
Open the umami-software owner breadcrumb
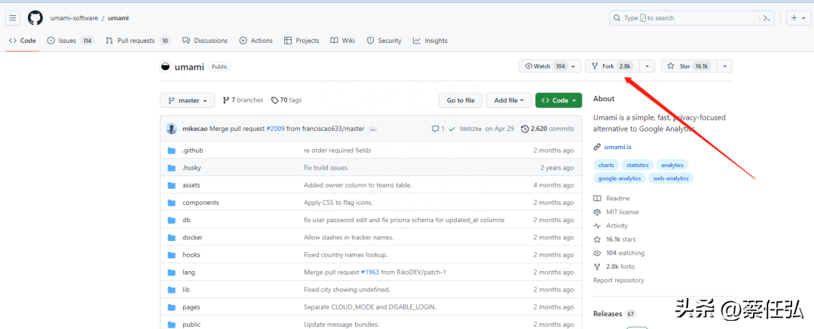click(x=74, y=18)
